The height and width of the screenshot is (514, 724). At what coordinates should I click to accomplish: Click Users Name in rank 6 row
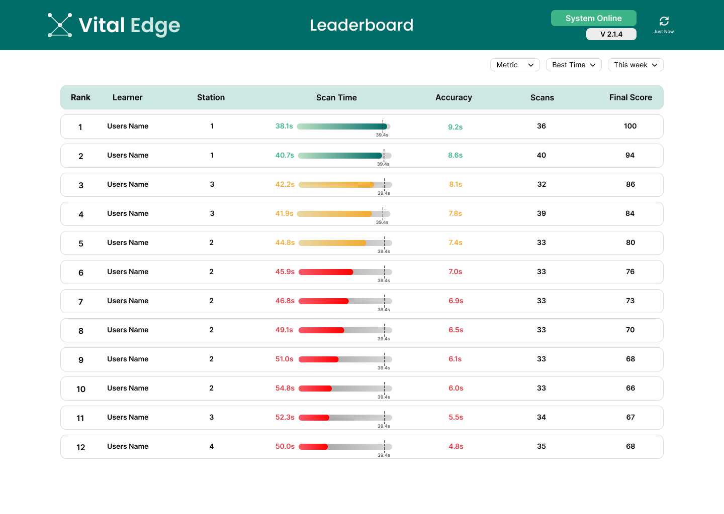point(128,272)
